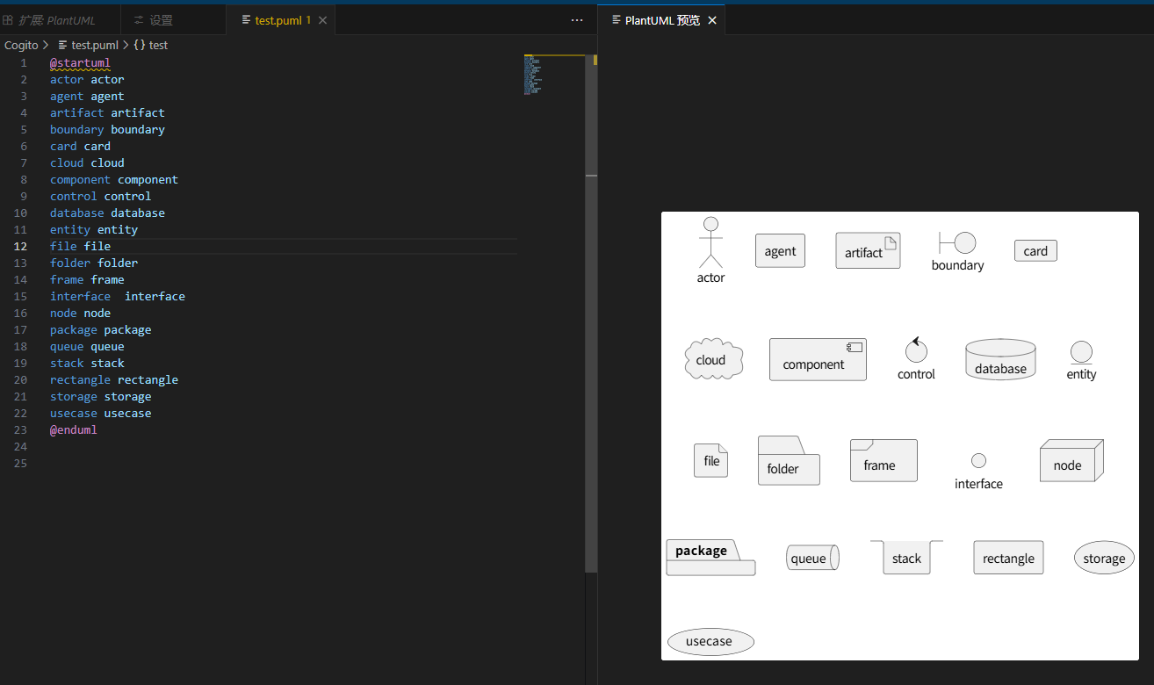1154x685 pixels.
Task: Click the cloud shape in preview
Action: pos(713,359)
